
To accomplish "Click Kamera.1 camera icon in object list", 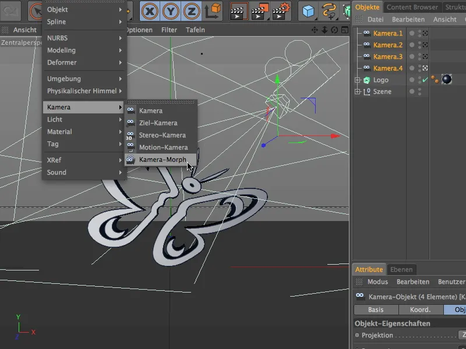I will (x=367, y=33).
